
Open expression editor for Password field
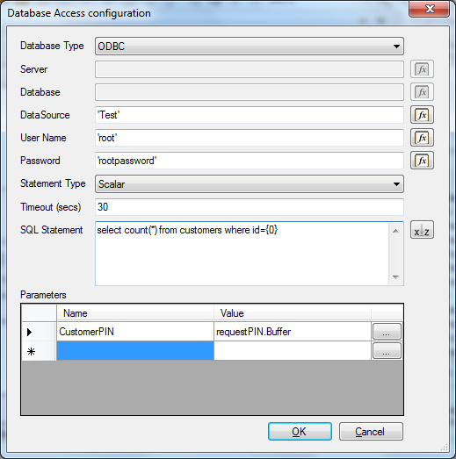[422, 161]
